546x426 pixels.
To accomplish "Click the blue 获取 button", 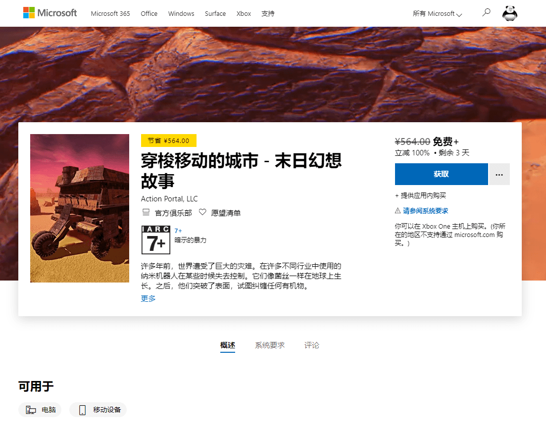I will 441,174.
